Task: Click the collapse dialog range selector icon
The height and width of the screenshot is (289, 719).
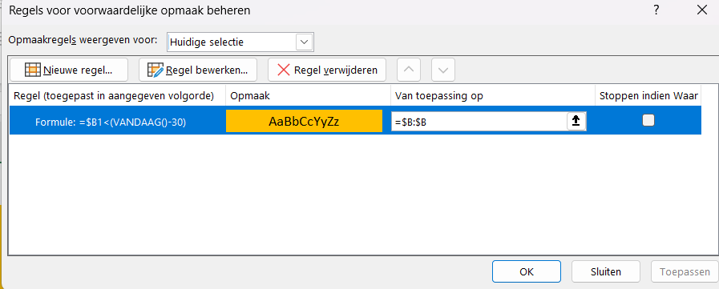Action: [576, 121]
